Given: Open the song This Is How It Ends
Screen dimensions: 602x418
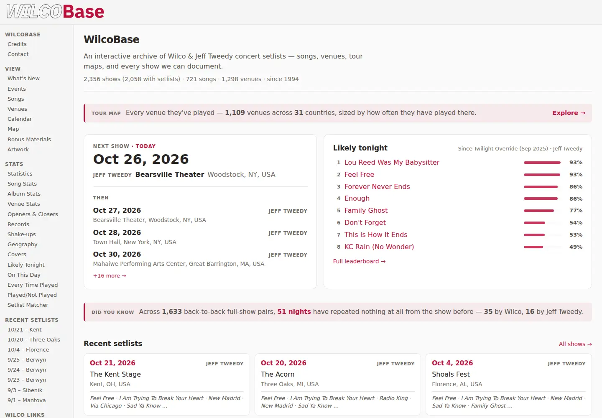Looking at the screenshot, I should click(x=376, y=235).
